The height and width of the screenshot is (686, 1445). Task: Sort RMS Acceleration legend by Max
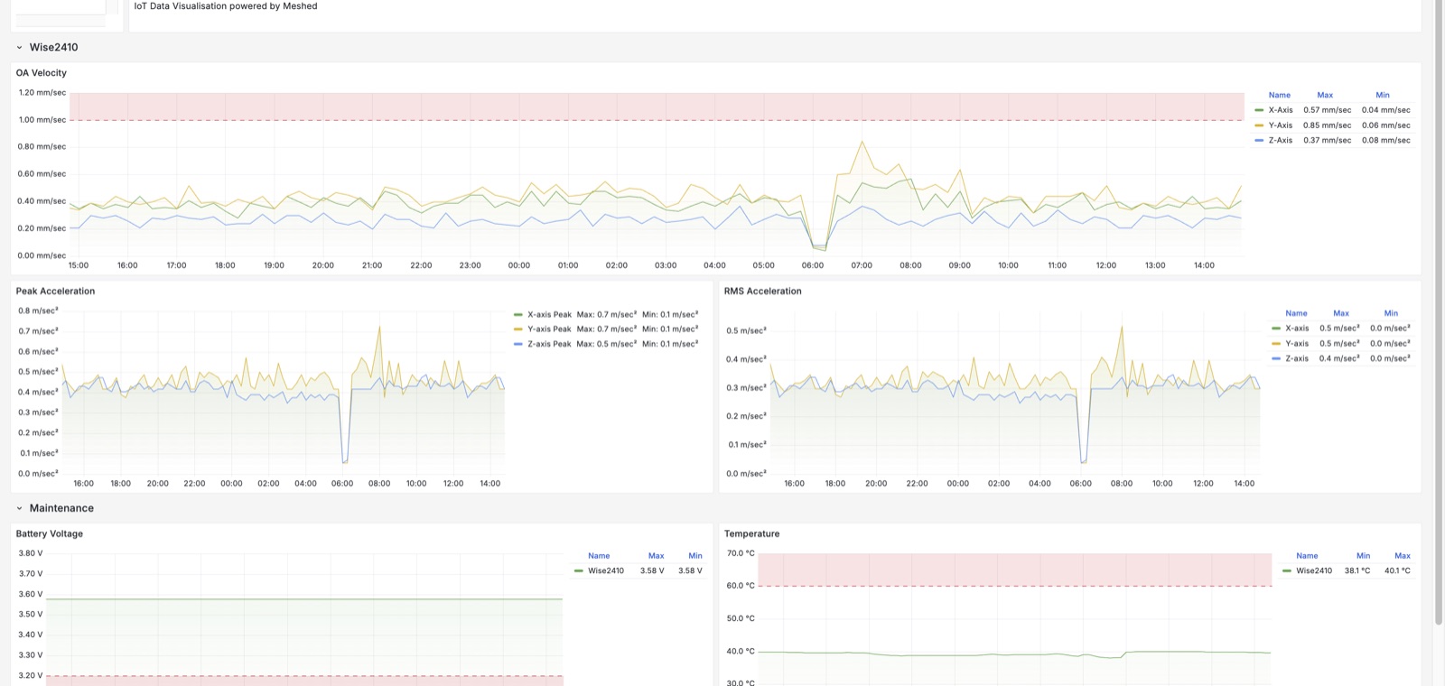click(1341, 314)
